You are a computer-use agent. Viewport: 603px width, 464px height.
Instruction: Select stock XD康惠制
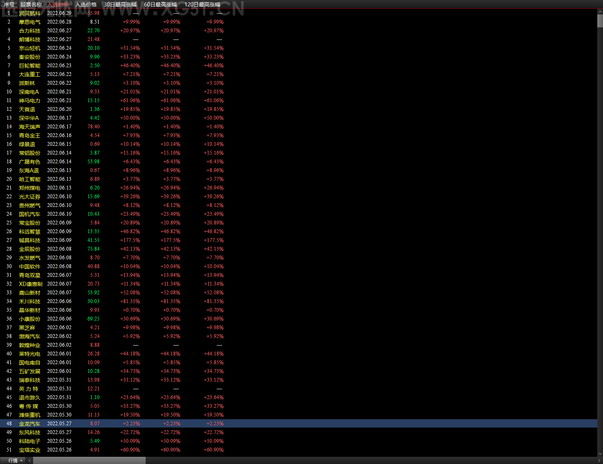click(31, 284)
